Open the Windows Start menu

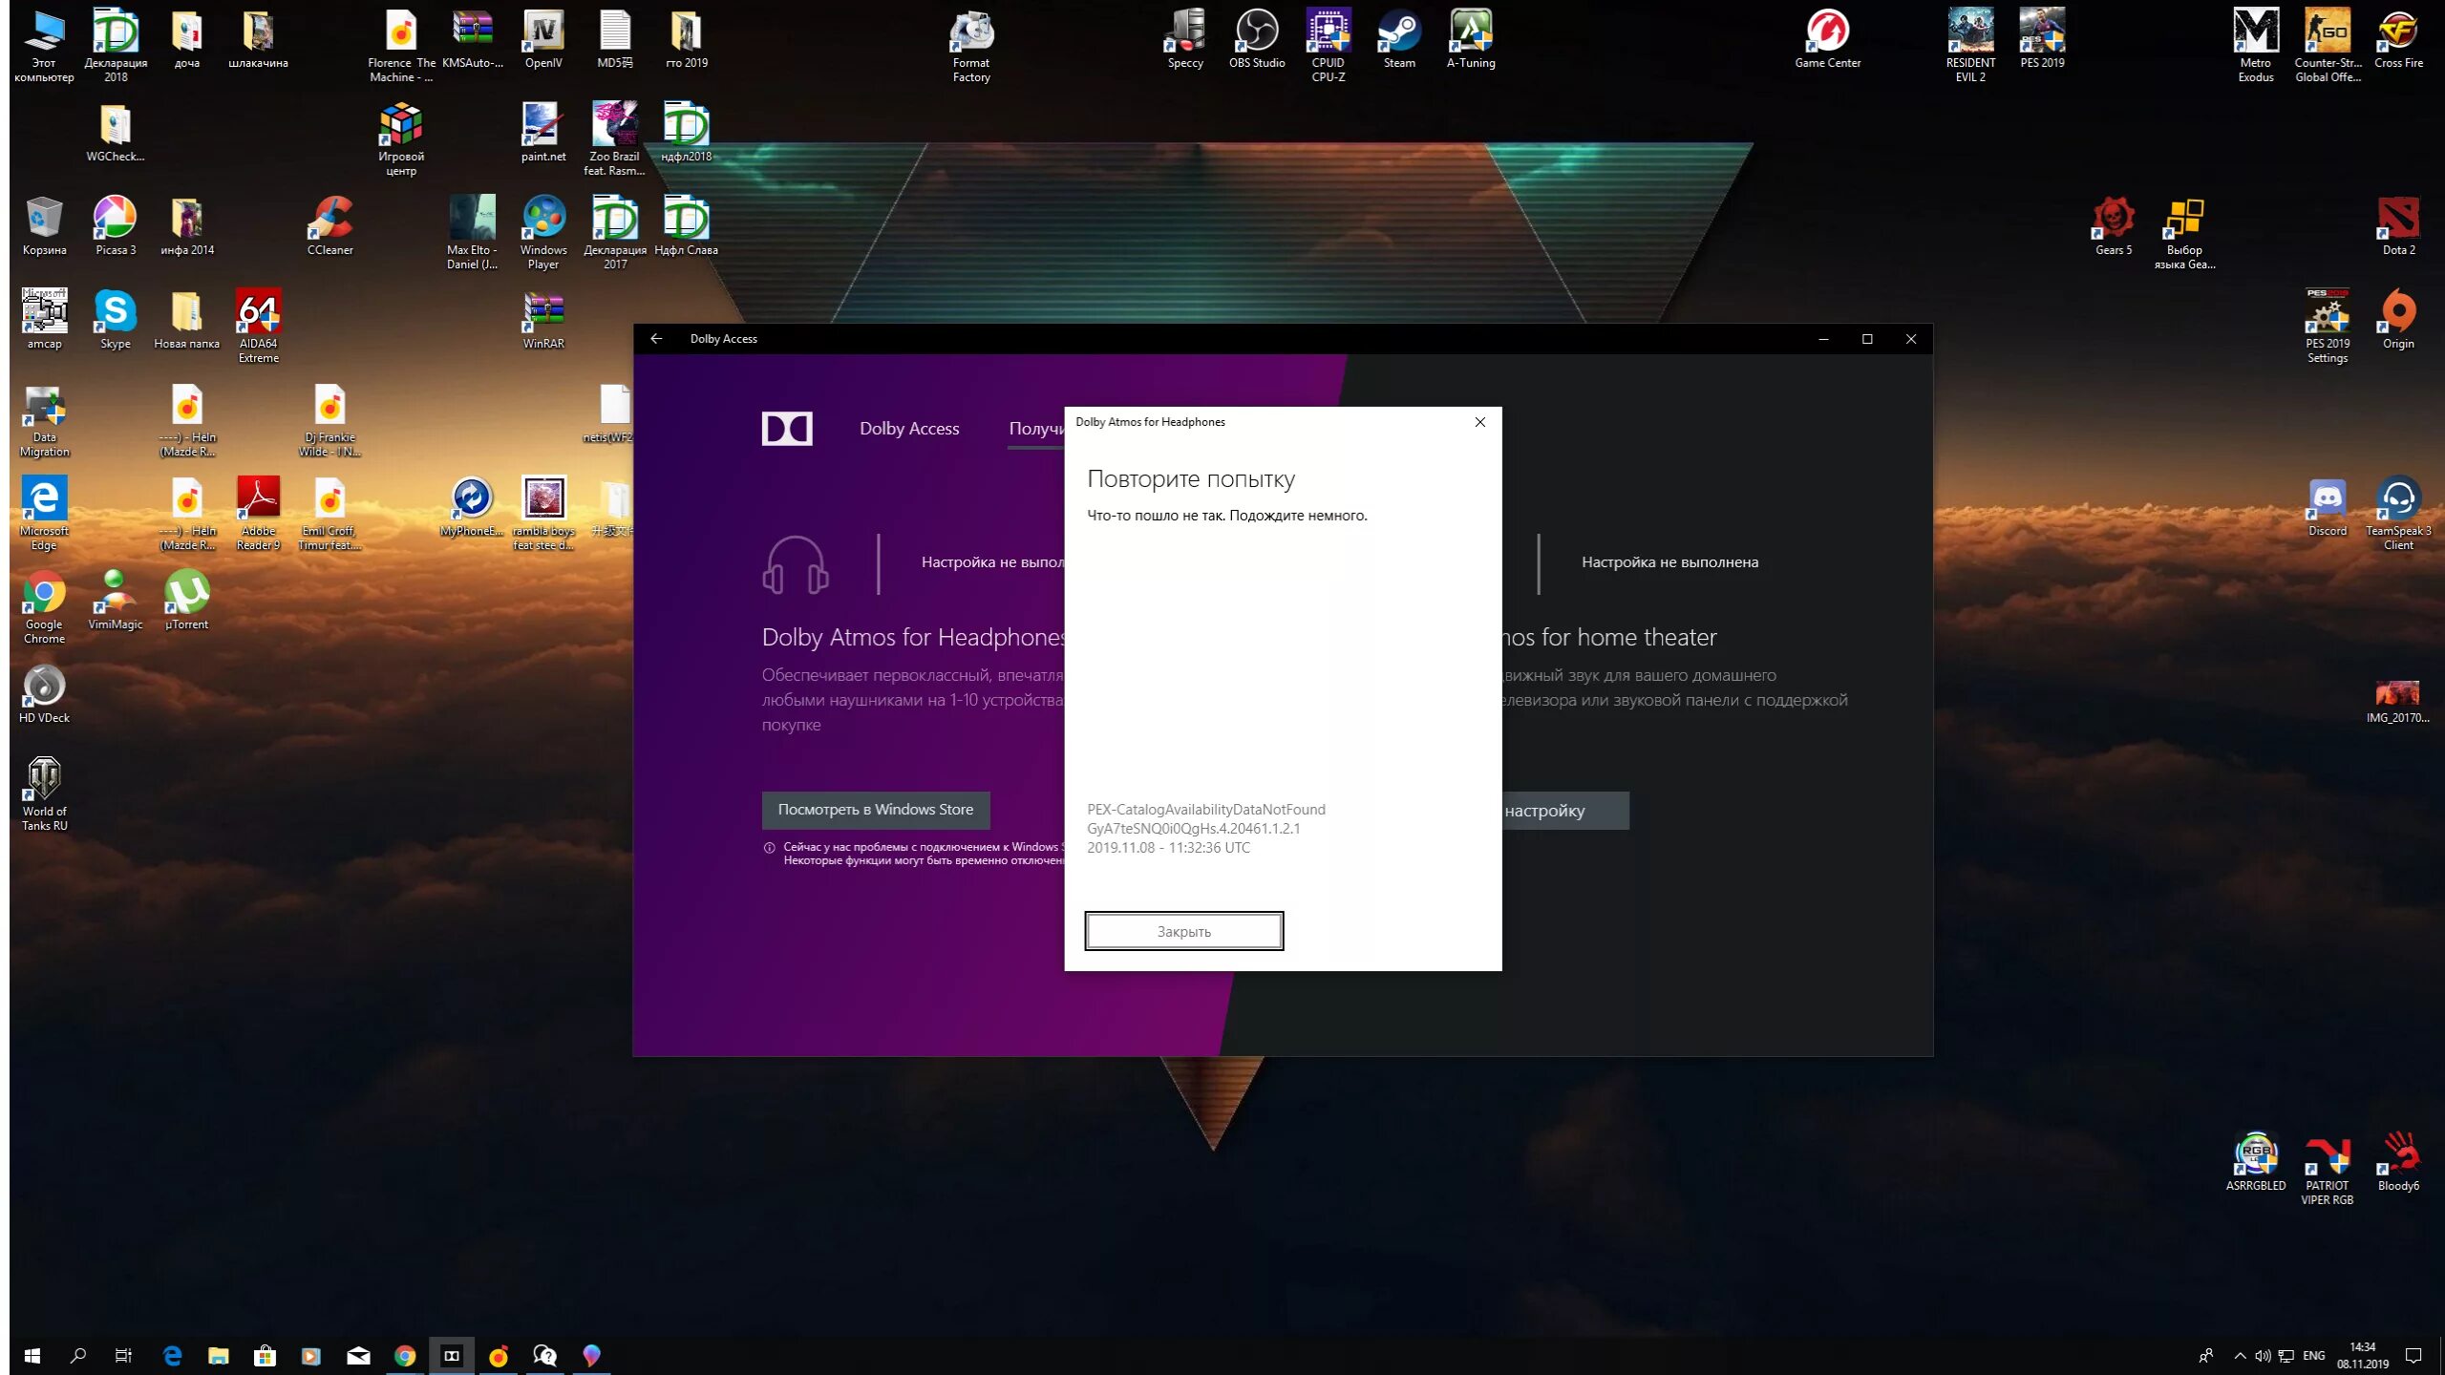[x=32, y=1355]
